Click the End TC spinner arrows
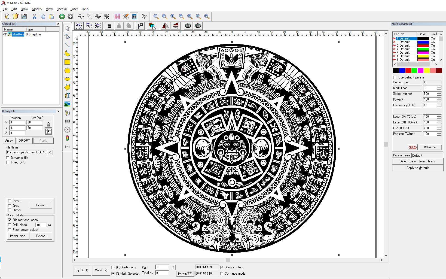 (x=439, y=128)
